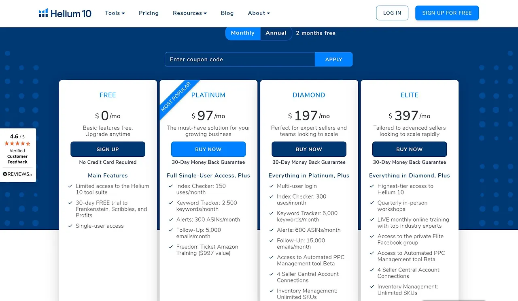
Task: Expand the Tools dropdown menu
Action: coord(115,13)
